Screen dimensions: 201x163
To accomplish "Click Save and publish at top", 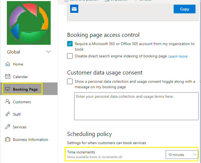I will 82,0.
